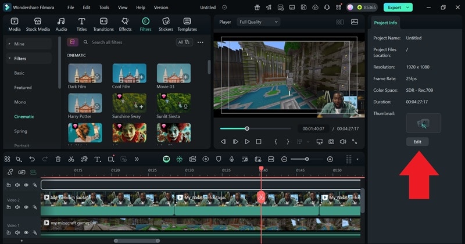This screenshot has height=244, width=465.
Task: Select the Basic filter category
Action: pos(19,73)
